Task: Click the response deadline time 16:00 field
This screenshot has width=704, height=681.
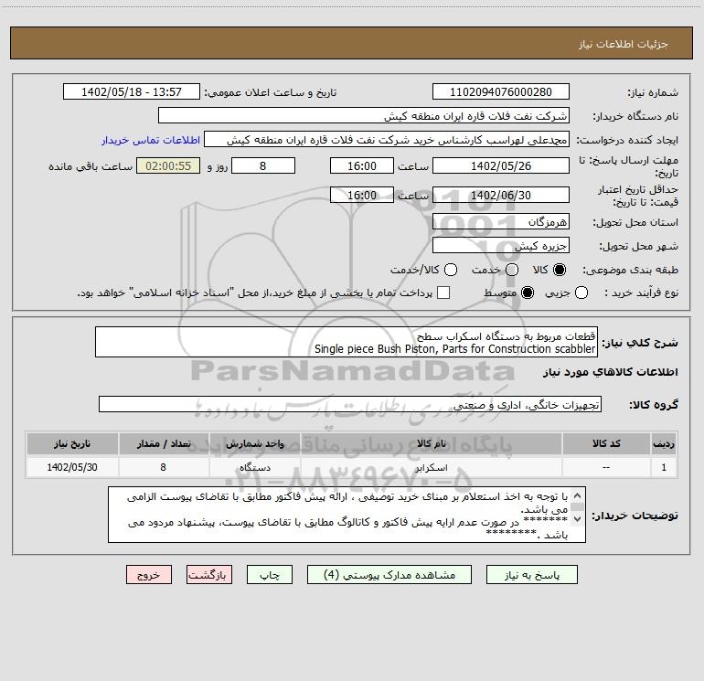Action: coord(362,165)
